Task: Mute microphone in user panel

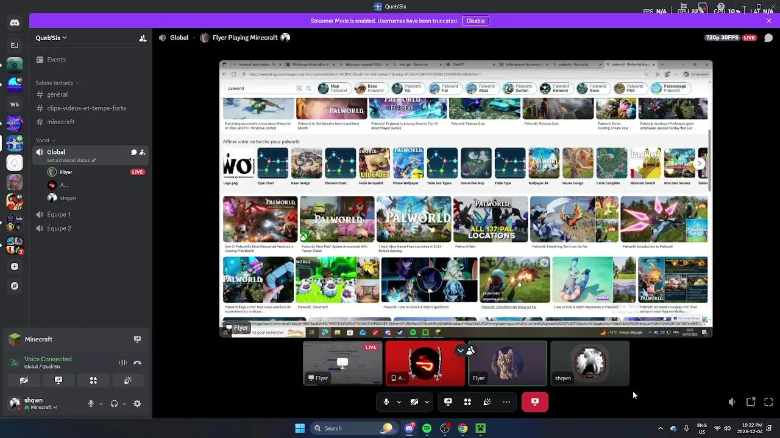Action: pyautogui.click(x=91, y=403)
